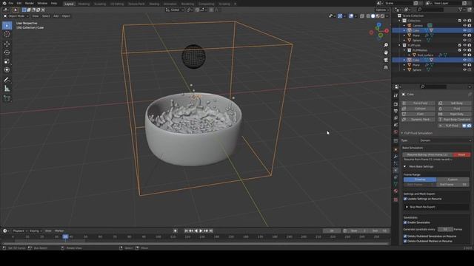The image size is (474, 266).
Task: Select the Move tool
Action: 7,44
